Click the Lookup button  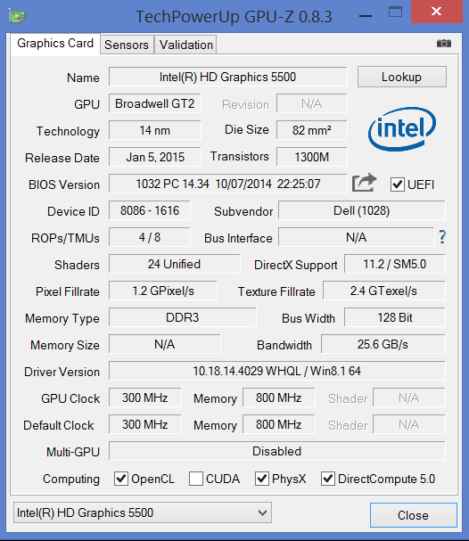[402, 77]
